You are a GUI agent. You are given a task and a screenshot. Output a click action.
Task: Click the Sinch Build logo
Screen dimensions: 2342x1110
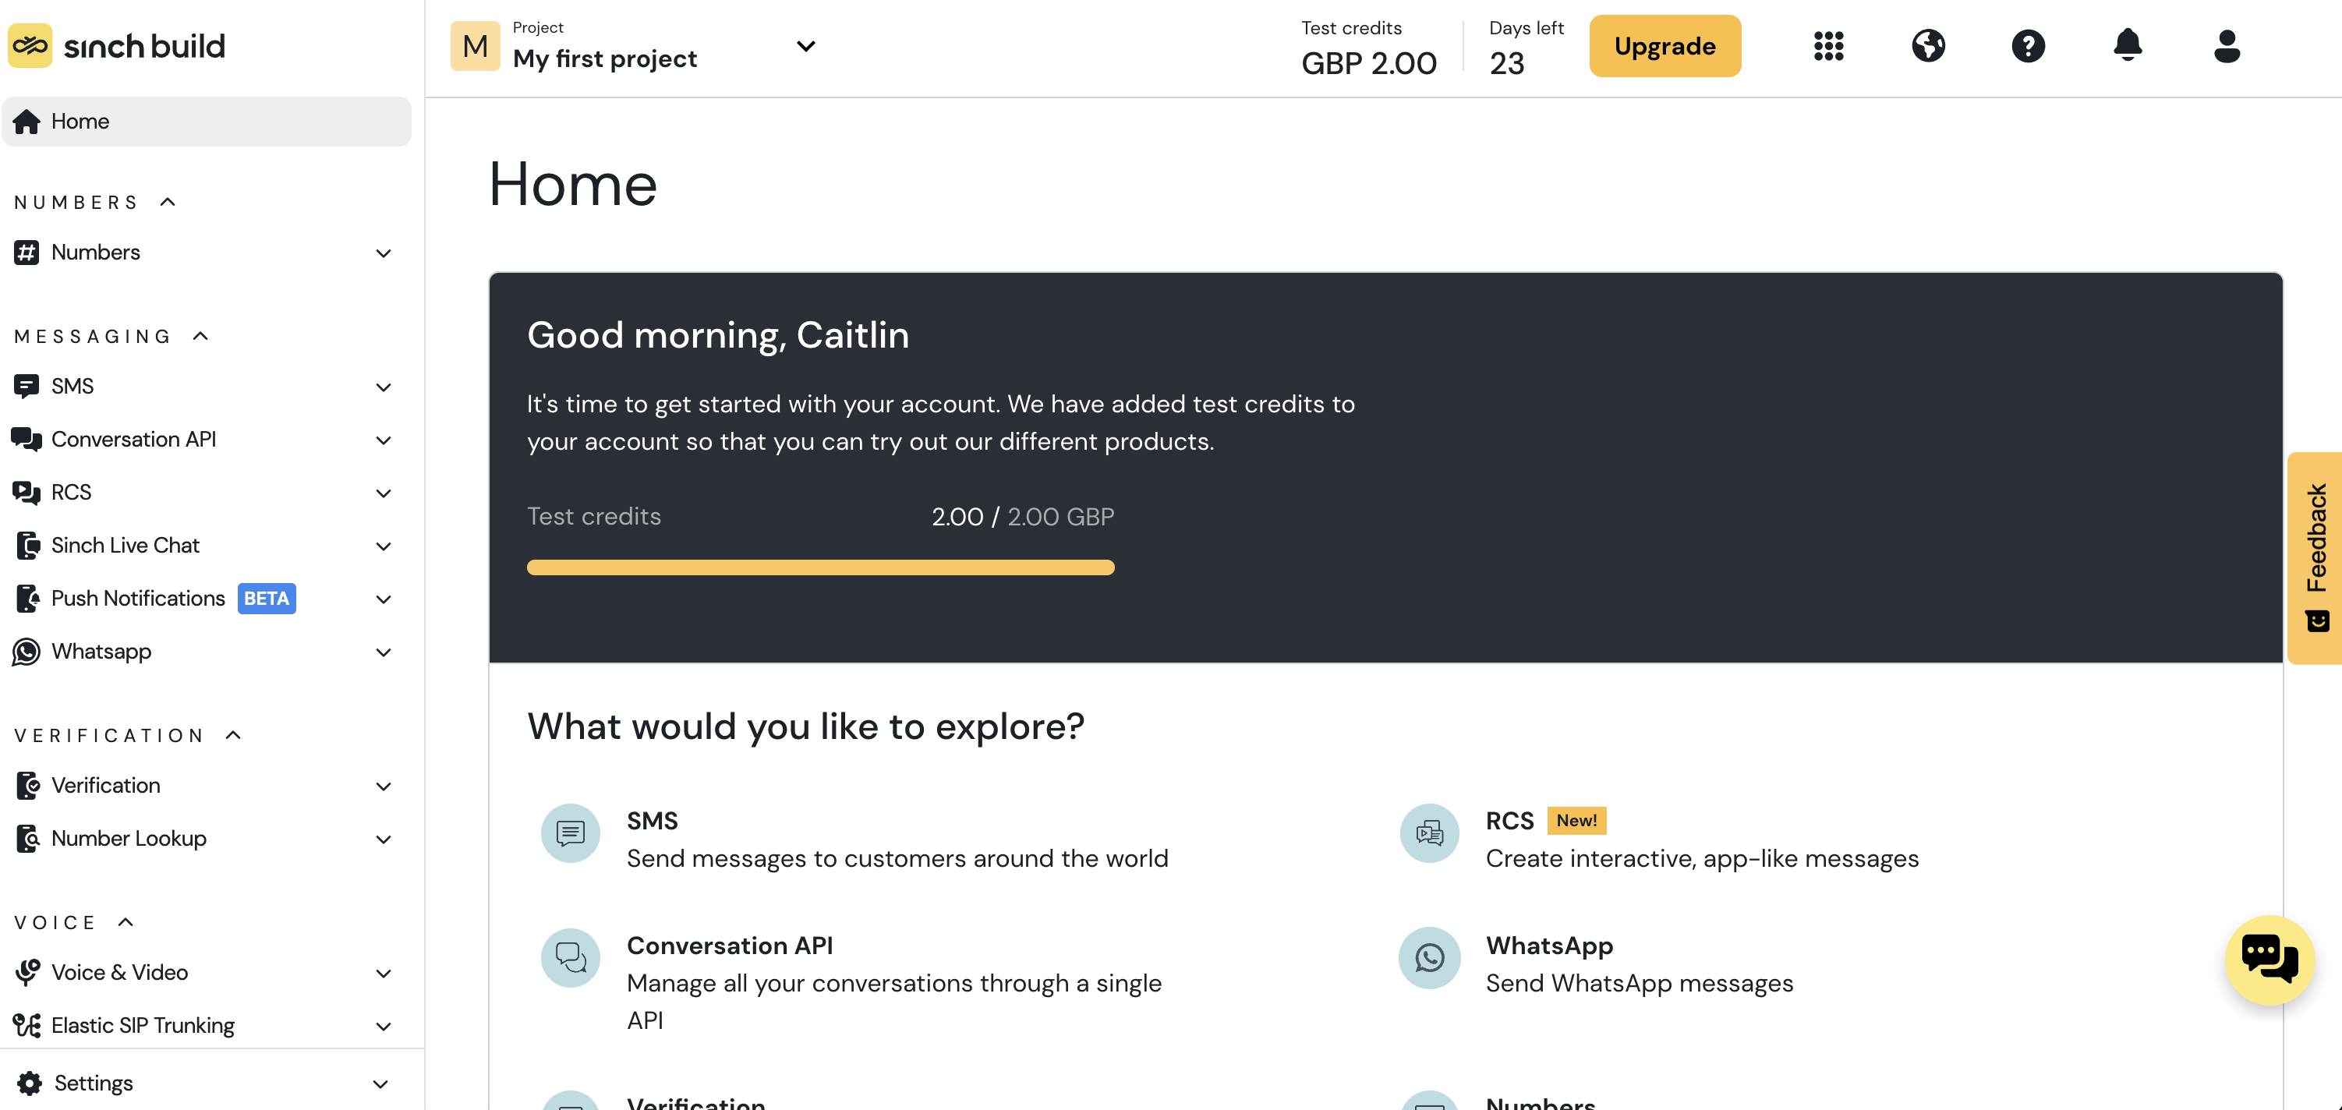tap(116, 45)
